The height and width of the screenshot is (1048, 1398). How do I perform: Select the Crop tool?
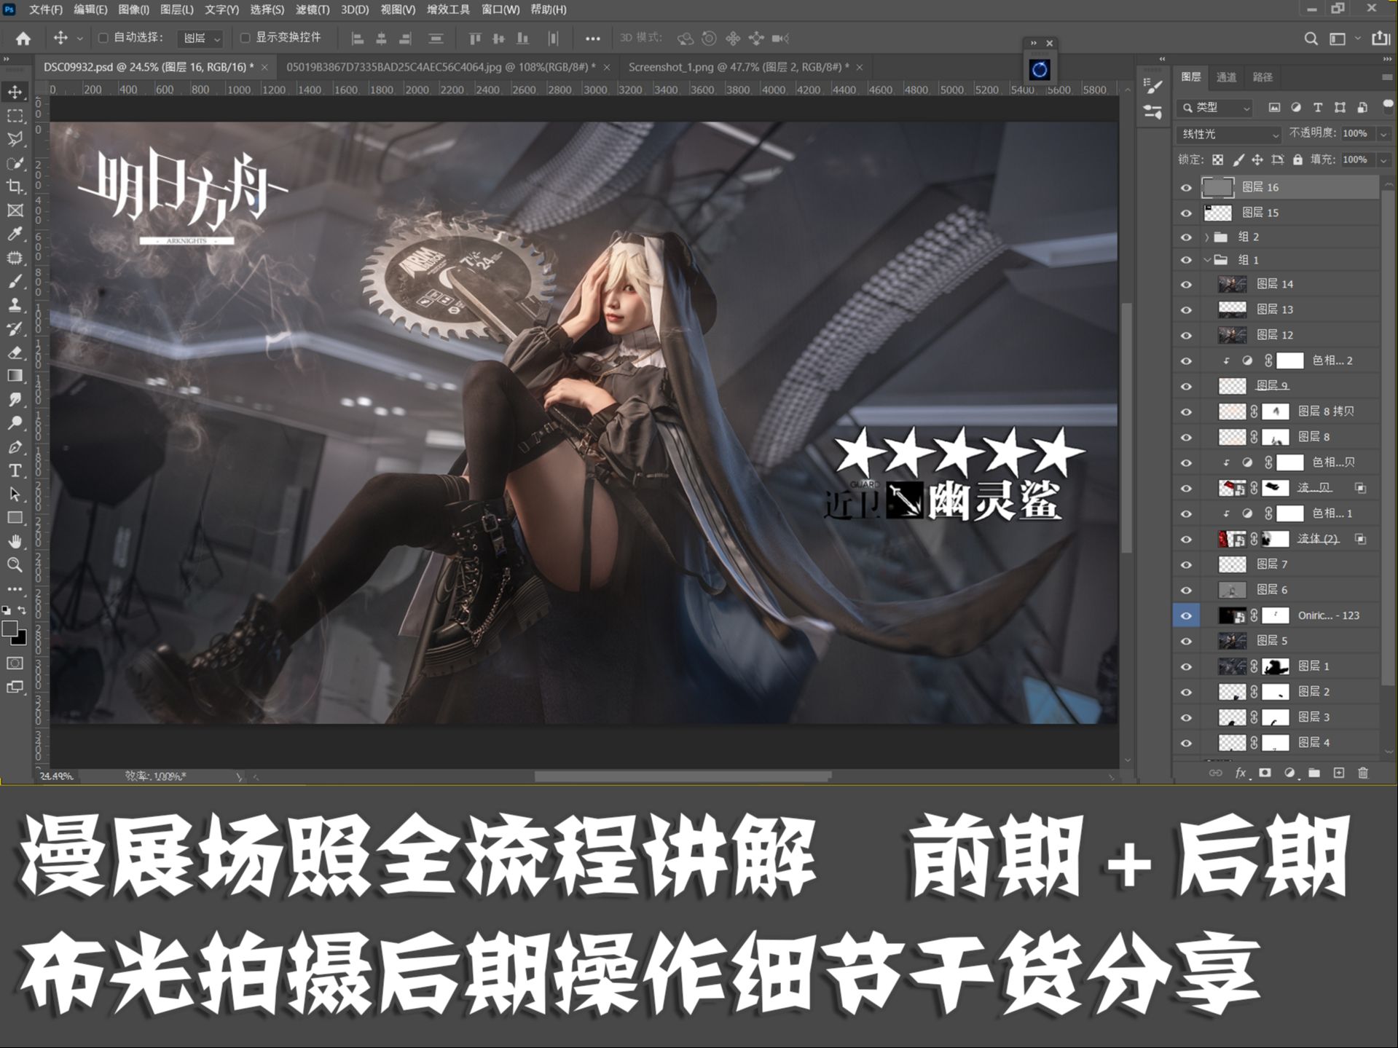pyautogui.click(x=15, y=186)
